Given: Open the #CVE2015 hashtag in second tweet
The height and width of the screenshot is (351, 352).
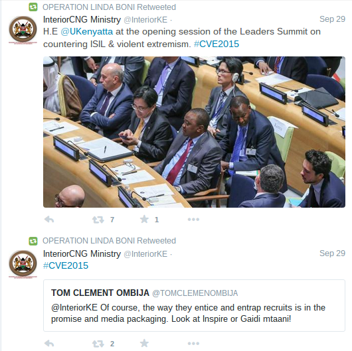Looking at the screenshot, I should (x=66, y=265).
